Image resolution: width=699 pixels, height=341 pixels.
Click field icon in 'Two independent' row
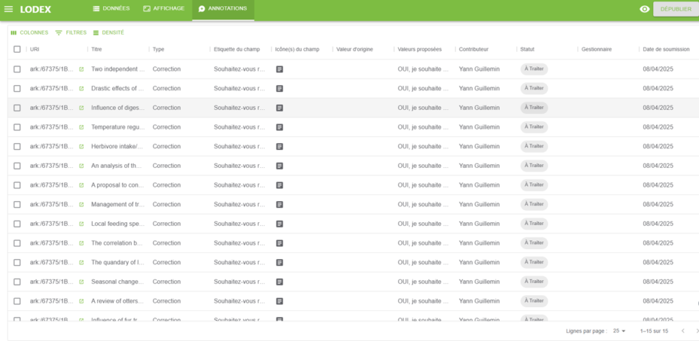pyautogui.click(x=279, y=70)
